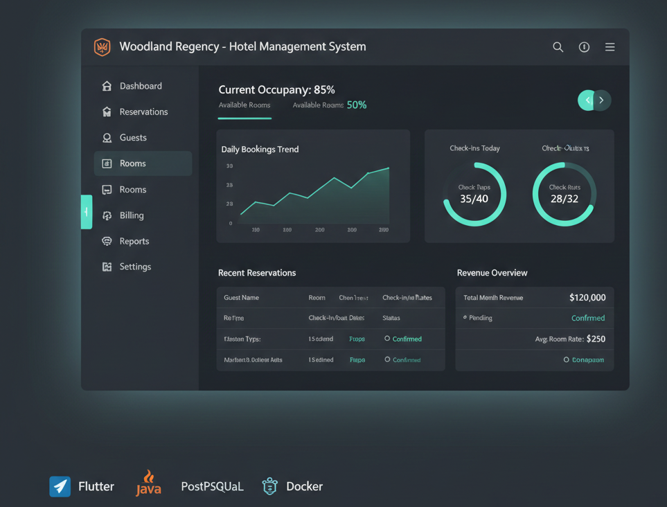Select the Reservations icon in the sidebar
Viewport: 667px width, 507px height.
[x=108, y=112]
